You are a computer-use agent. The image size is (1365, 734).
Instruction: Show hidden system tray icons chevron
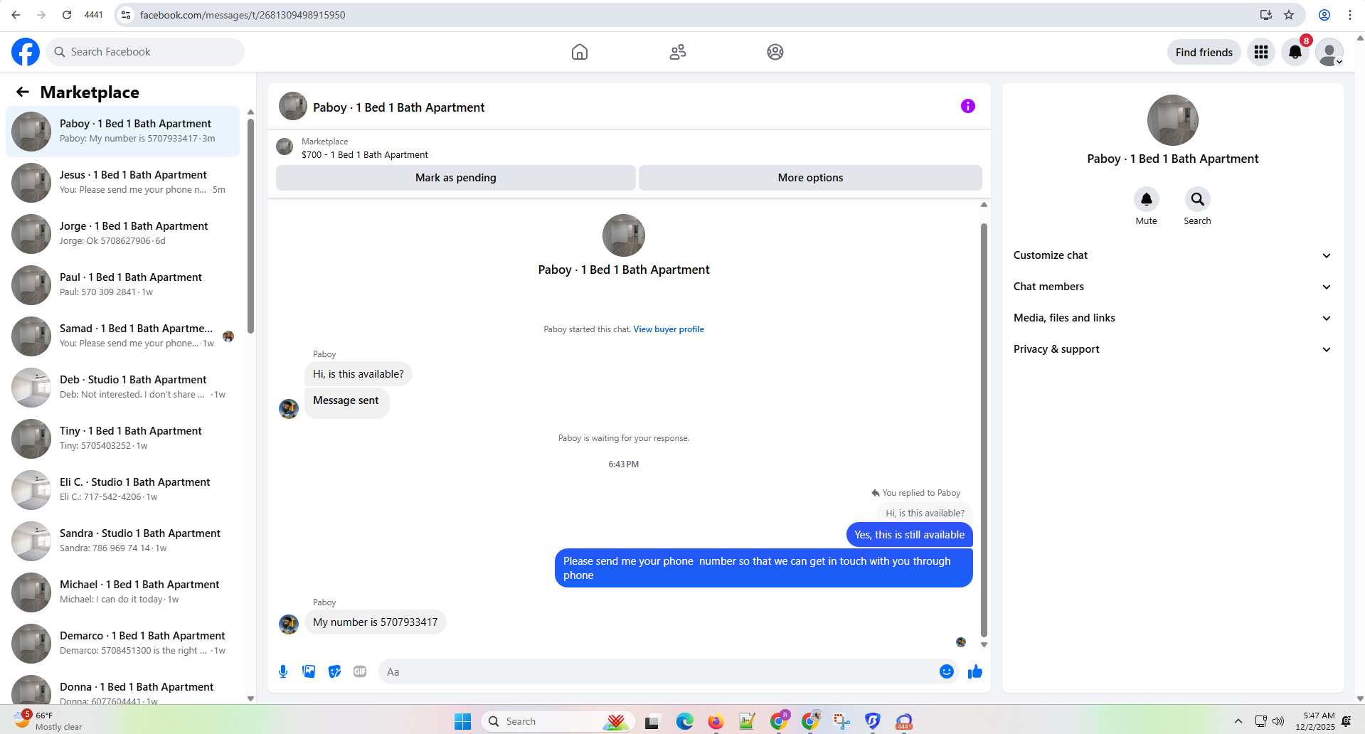point(1238,721)
